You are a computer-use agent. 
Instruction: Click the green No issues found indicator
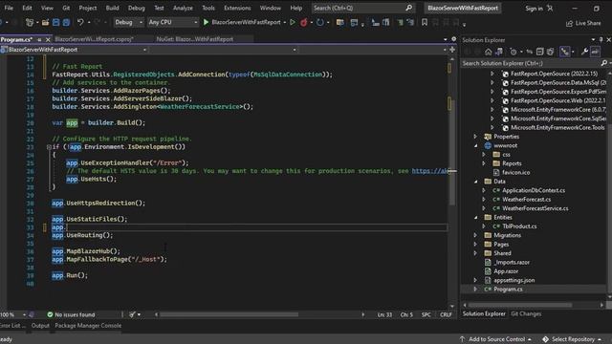71,314
